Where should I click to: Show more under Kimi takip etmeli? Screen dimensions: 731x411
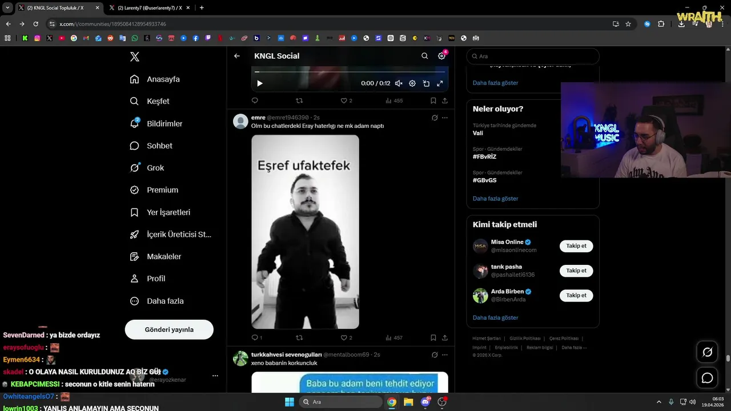(x=495, y=317)
